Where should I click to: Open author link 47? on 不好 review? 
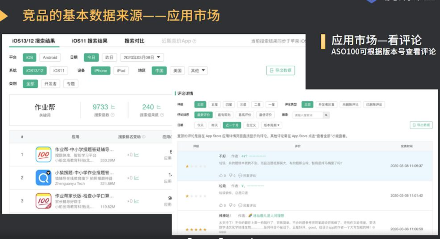(254, 156)
